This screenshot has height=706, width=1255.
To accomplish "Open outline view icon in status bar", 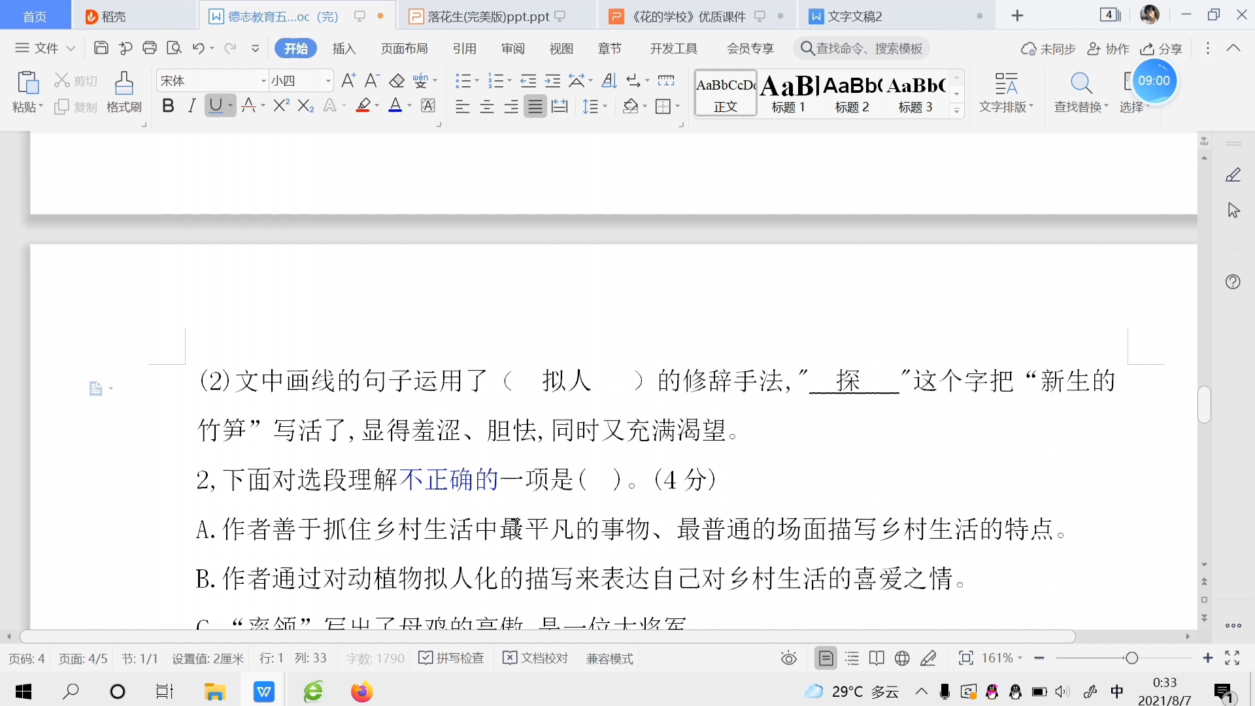I will click(x=852, y=658).
